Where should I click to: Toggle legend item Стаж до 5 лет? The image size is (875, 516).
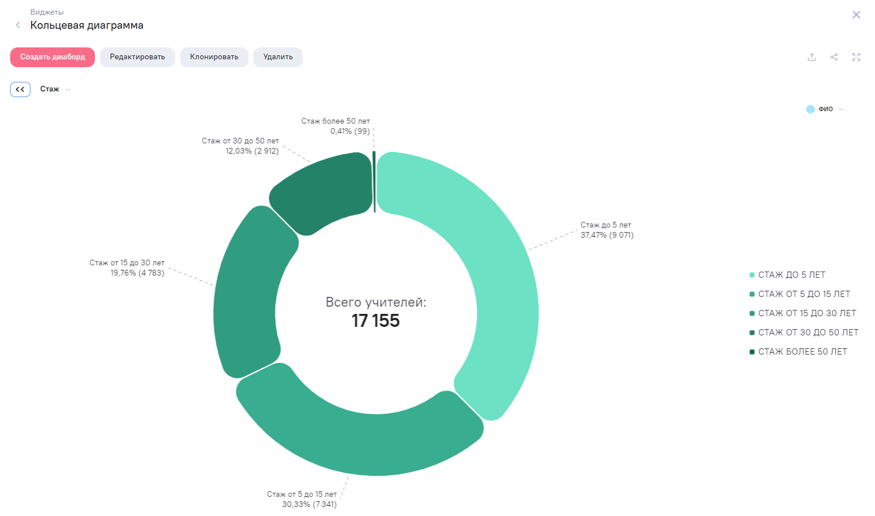pyautogui.click(x=791, y=275)
